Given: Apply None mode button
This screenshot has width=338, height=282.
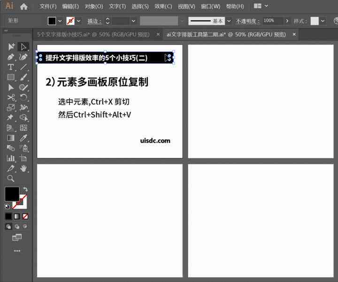Looking at the screenshot, I should click(x=25, y=216).
